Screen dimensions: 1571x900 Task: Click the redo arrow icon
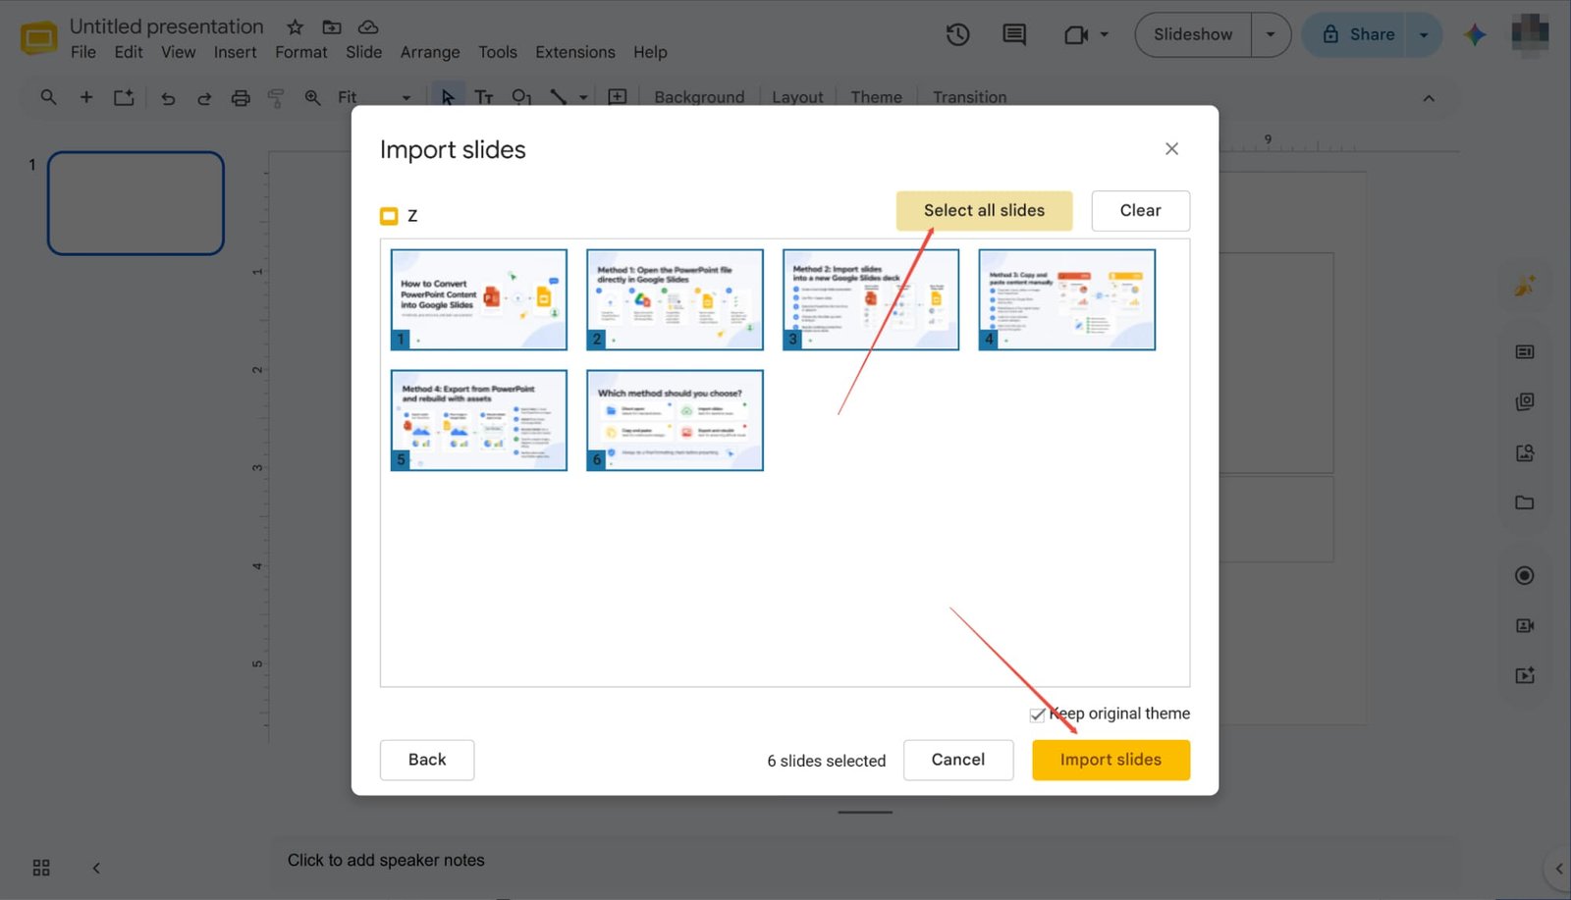pyautogui.click(x=204, y=97)
